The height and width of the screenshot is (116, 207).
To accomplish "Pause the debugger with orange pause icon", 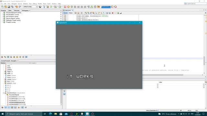I will 68,7.
